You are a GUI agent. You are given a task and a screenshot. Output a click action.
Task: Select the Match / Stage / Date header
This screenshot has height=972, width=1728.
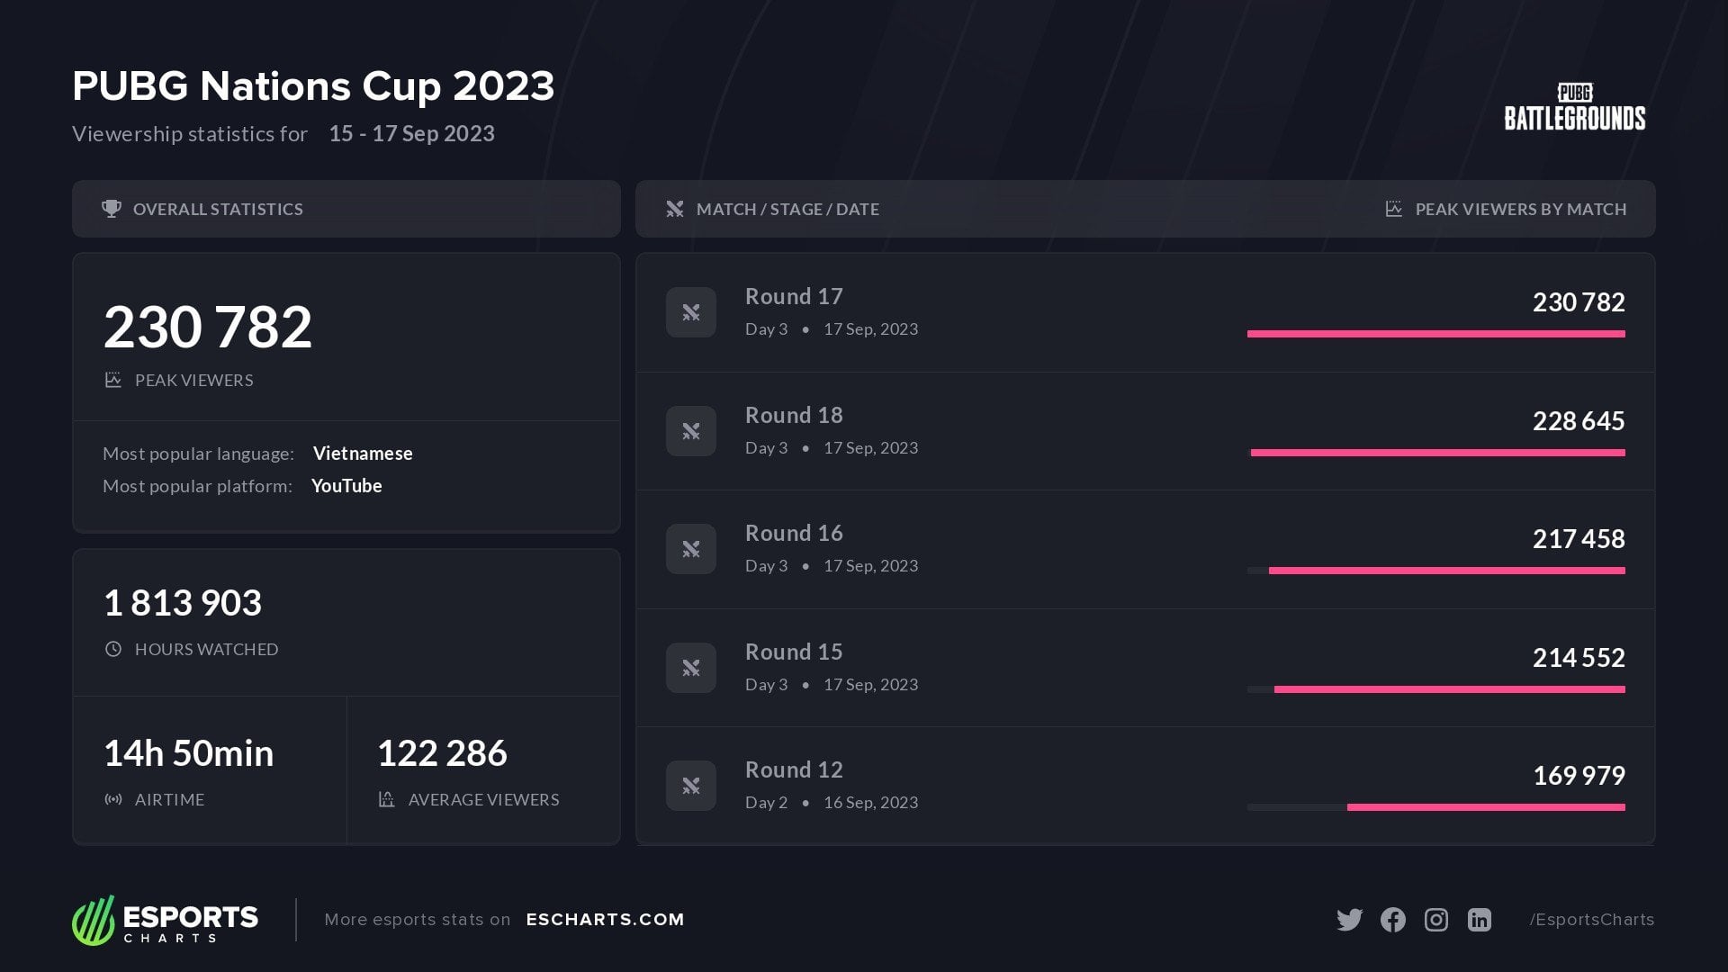(787, 209)
